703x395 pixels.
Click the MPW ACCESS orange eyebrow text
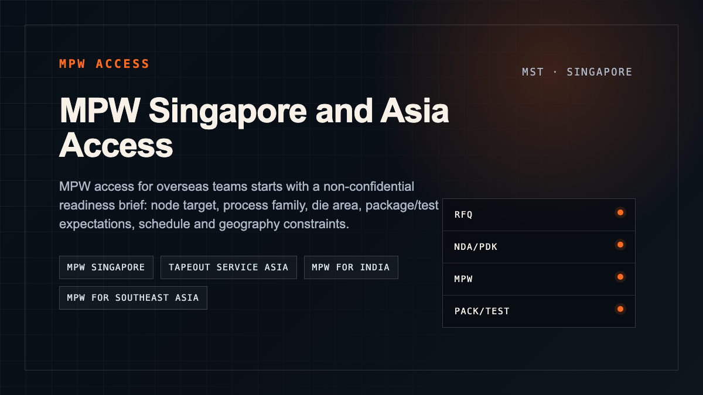pyautogui.click(x=104, y=64)
